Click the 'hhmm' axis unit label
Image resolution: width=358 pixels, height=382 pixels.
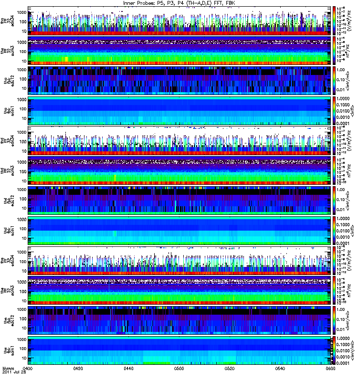(x=8, y=368)
